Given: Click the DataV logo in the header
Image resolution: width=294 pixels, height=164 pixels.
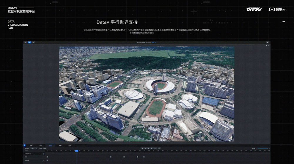Looking at the screenshot, I should click(254, 9).
